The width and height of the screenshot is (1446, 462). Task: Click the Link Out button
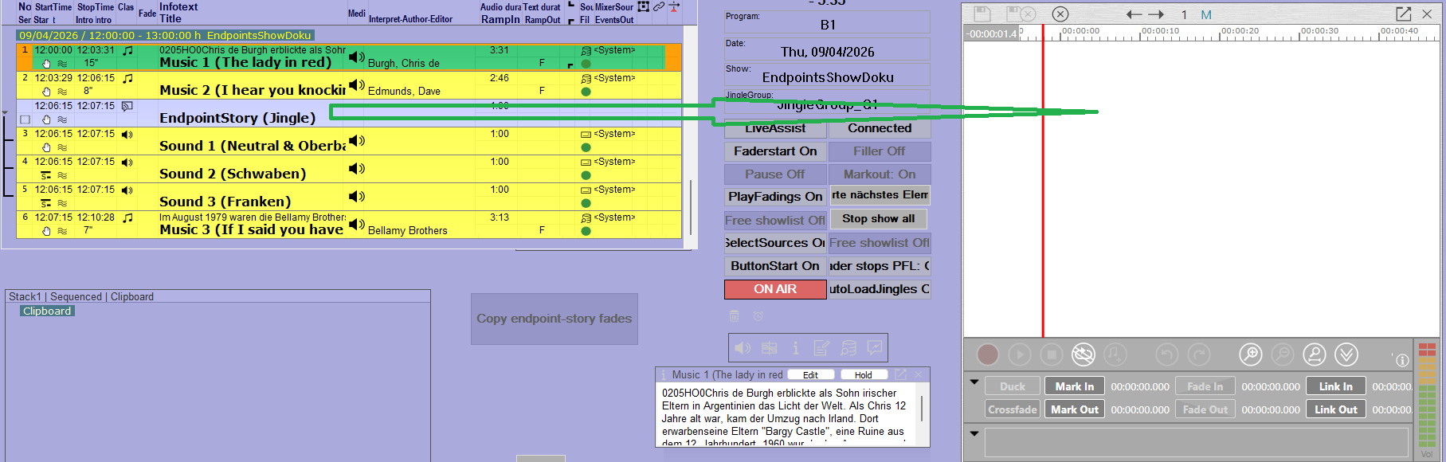[x=1336, y=409]
